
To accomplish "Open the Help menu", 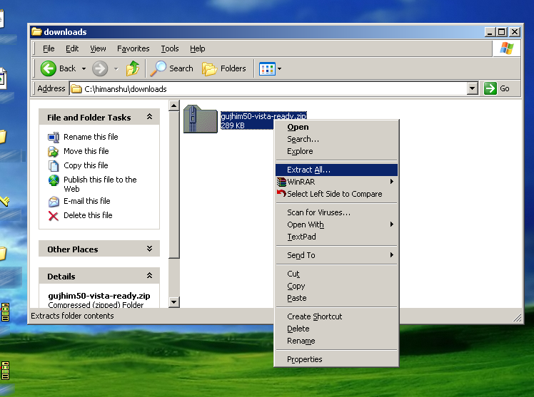I will (198, 48).
